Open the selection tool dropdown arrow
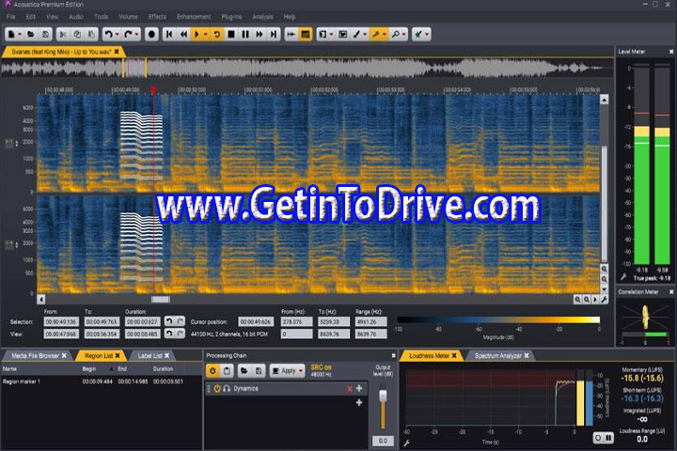Screen dimensions: 677x451 (x=331, y=34)
